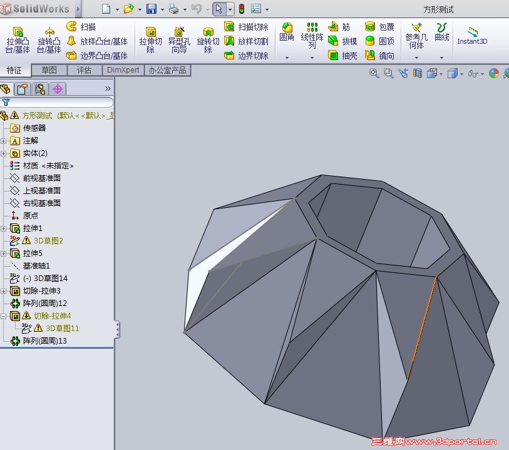The height and width of the screenshot is (450, 509).
Task: Click the Open folder icon
Action: (x=128, y=9)
